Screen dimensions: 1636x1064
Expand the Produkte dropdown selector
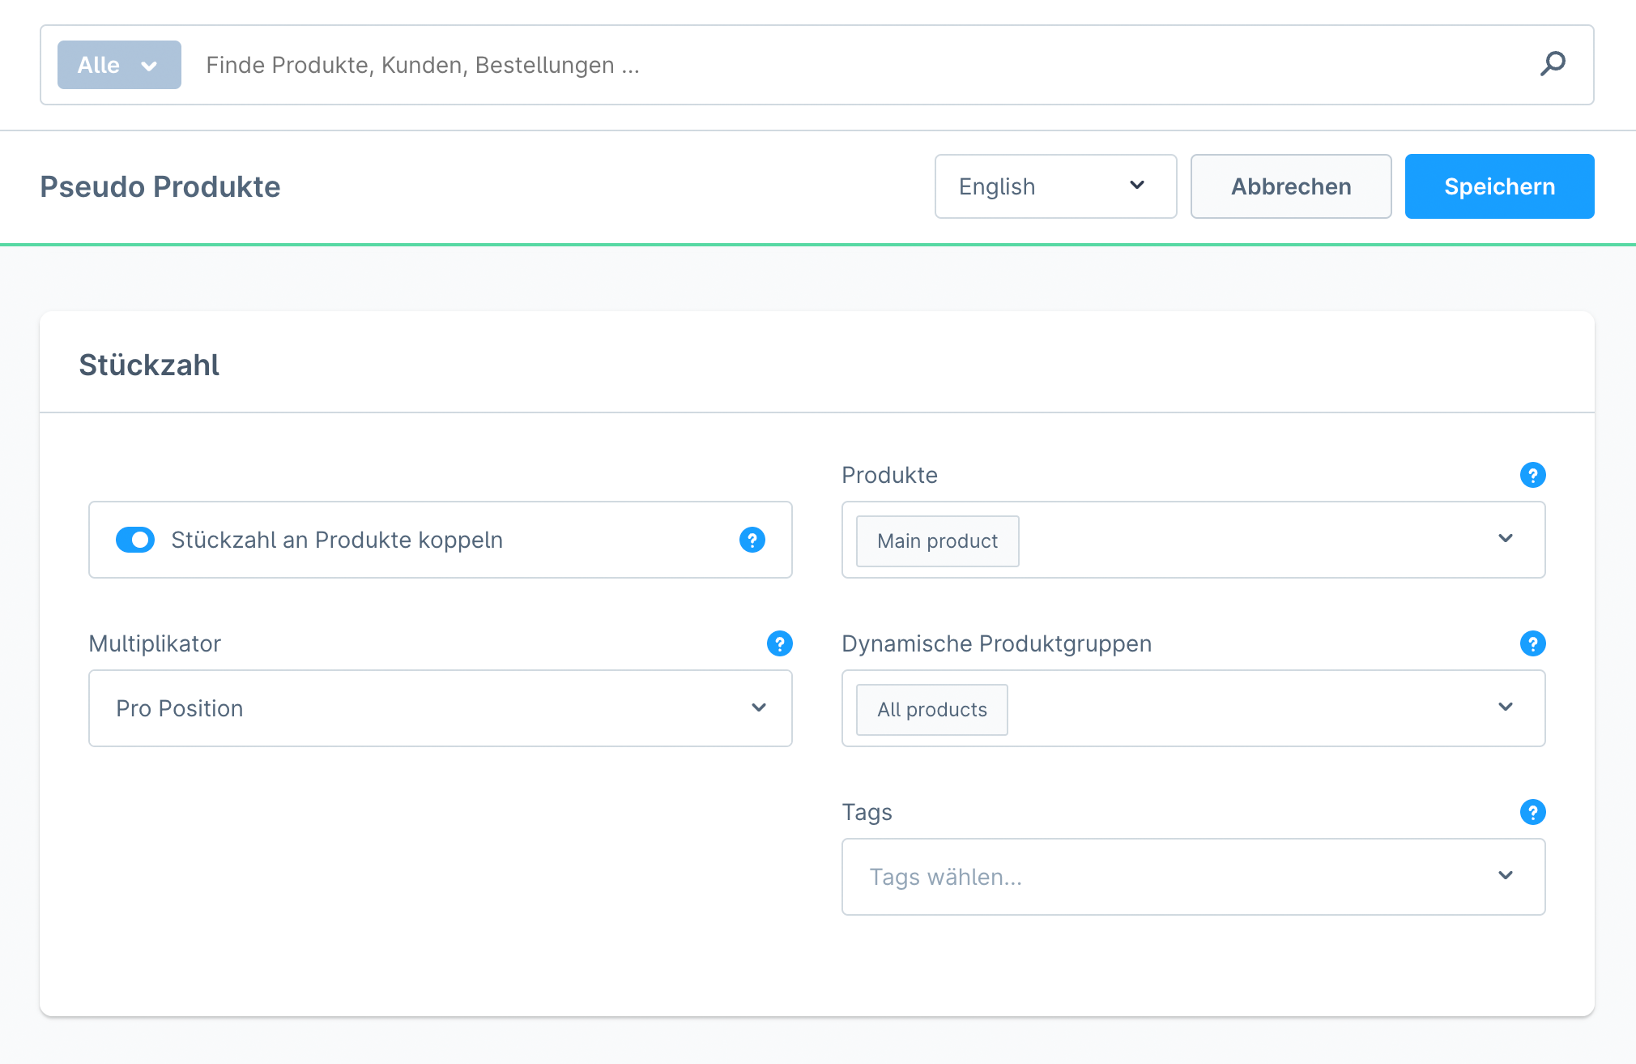click(1506, 541)
